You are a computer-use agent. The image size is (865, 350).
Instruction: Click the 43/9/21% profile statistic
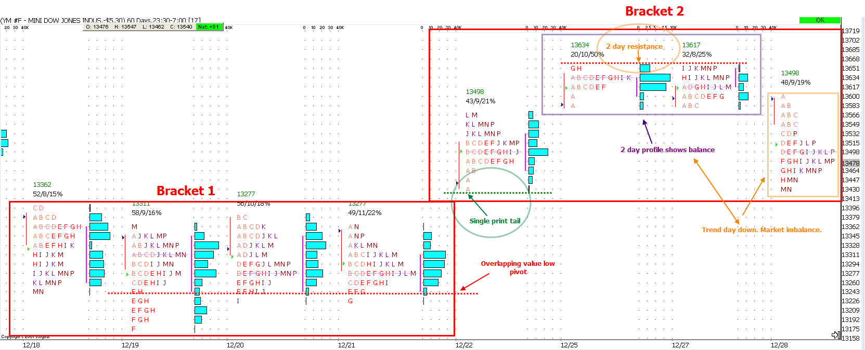[481, 101]
